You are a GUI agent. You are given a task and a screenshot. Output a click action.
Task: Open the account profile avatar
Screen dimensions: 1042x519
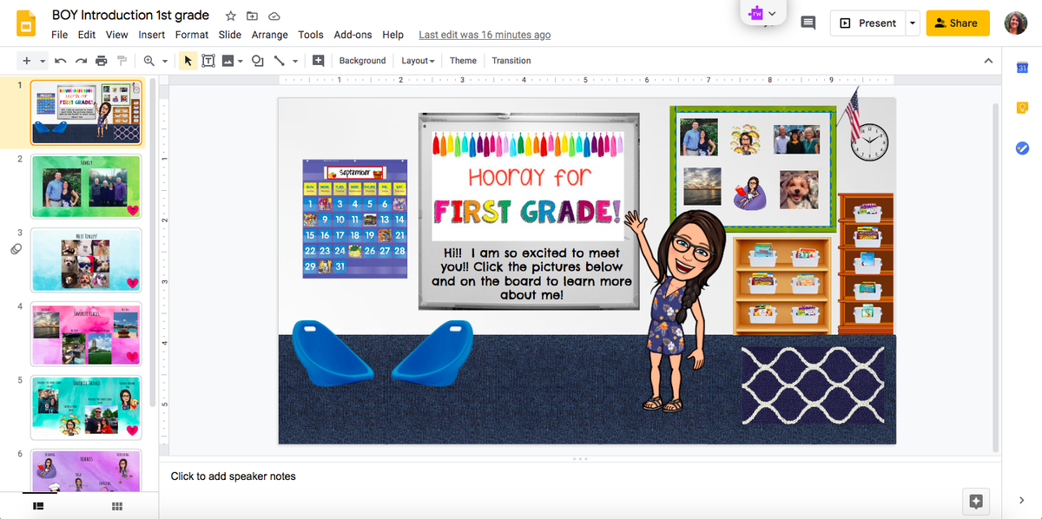[x=1015, y=23]
